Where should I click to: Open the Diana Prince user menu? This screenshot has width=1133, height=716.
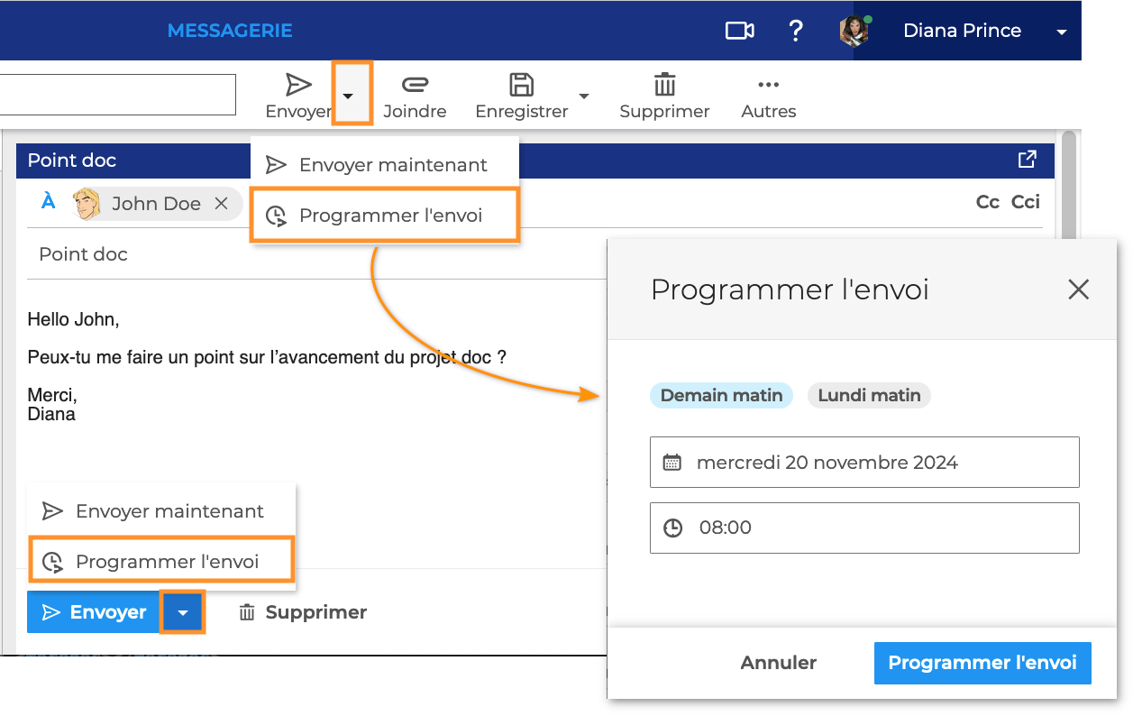1061,32
